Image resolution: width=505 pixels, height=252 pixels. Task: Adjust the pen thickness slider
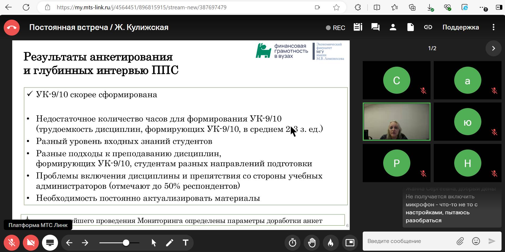pos(119,243)
